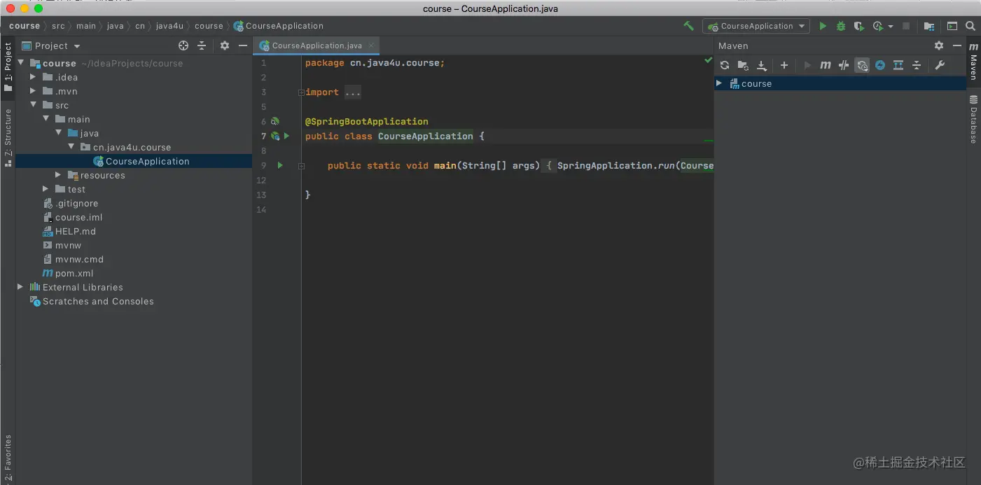Image resolution: width=981 pixels, height=485 pixels.
Task: Generate sources and update folders in Maven
Action: 743,65
